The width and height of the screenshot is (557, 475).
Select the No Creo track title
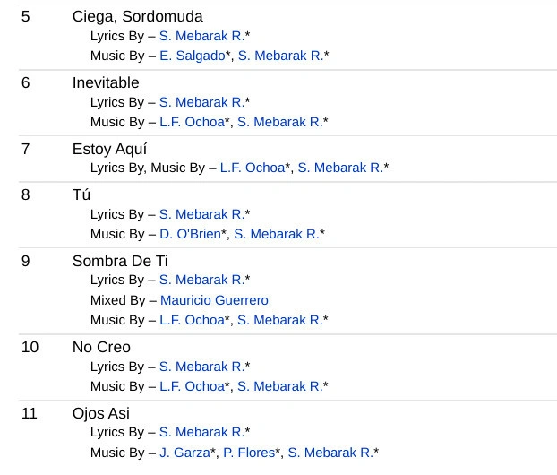[101, 347]
